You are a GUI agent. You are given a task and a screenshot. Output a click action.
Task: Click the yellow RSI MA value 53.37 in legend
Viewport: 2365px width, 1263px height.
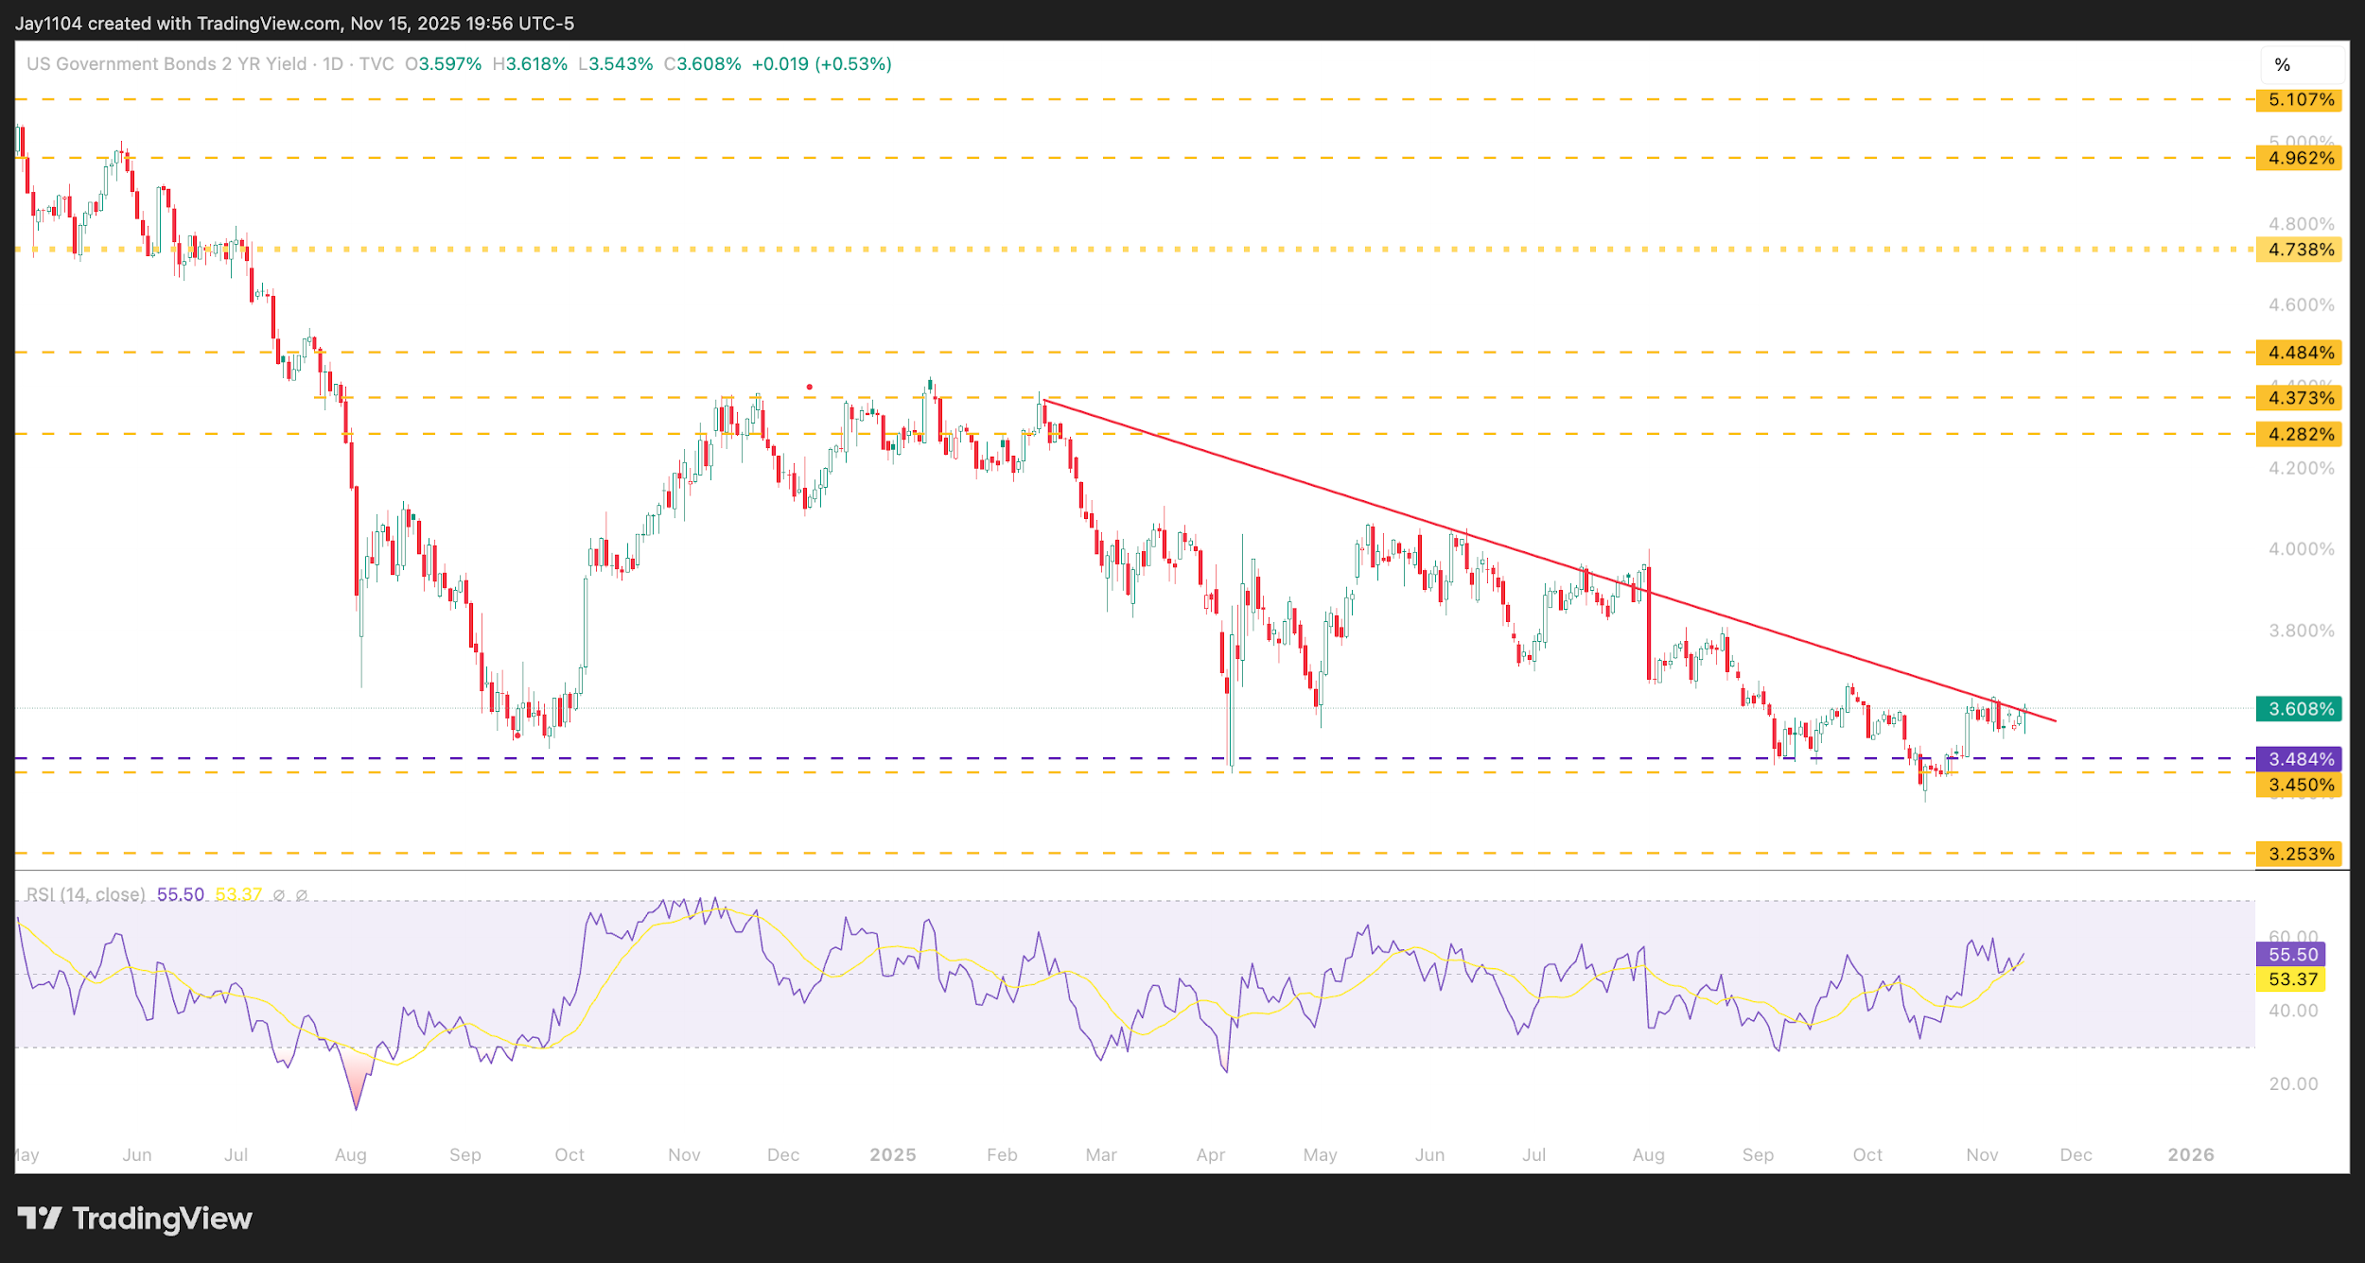pos(237,894)
